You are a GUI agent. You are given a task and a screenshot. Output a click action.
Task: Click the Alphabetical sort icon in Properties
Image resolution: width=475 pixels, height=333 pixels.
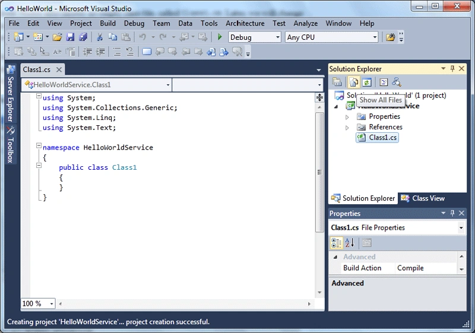[x=349, y=243]
